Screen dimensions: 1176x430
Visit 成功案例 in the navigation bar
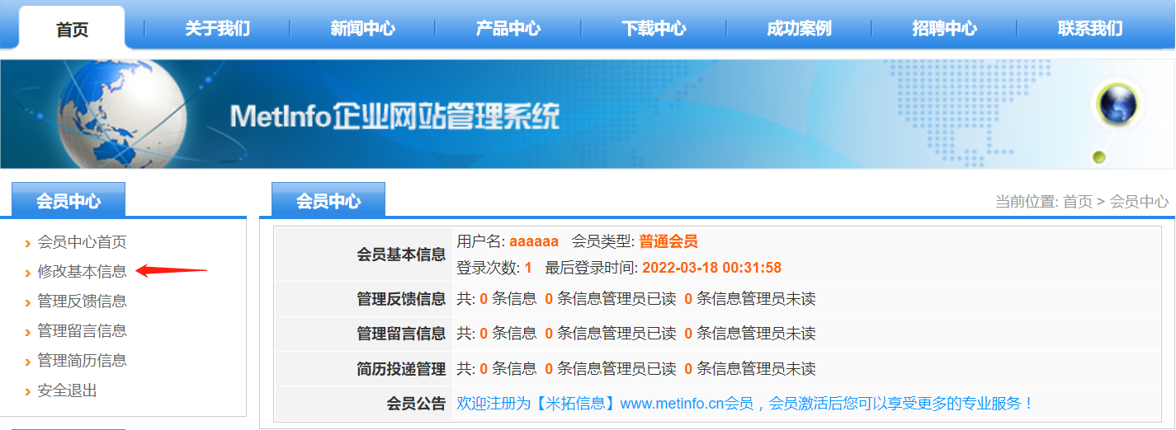click(x=799, y=29)
